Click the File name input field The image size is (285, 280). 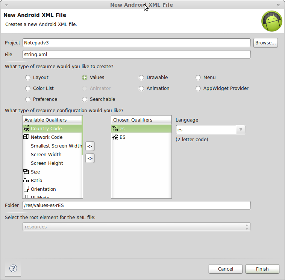click(136, 55)
